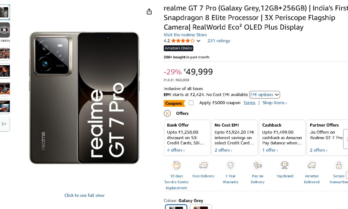Expand 2 offers under No Cost EMI
348x209 pixels.
(223, 150)
